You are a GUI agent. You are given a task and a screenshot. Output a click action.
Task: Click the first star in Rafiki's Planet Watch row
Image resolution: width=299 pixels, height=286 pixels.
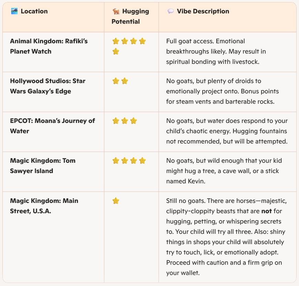(x=116, y=41)
